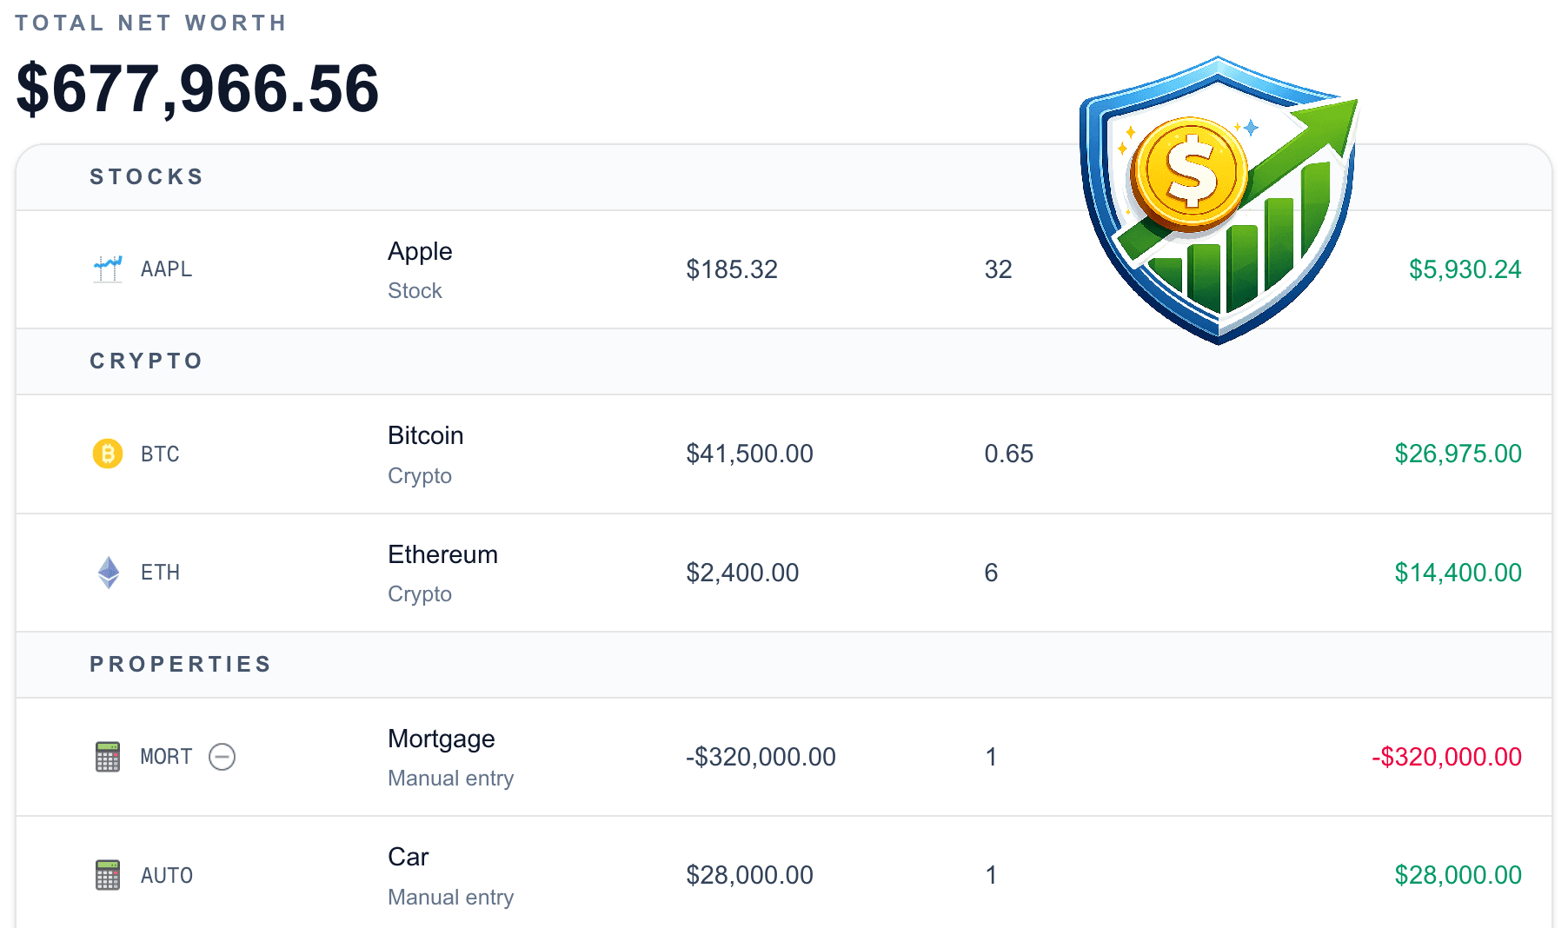Click the Ethereum diamond icon
Screen dimensions: 1568x928
point(107,572)
